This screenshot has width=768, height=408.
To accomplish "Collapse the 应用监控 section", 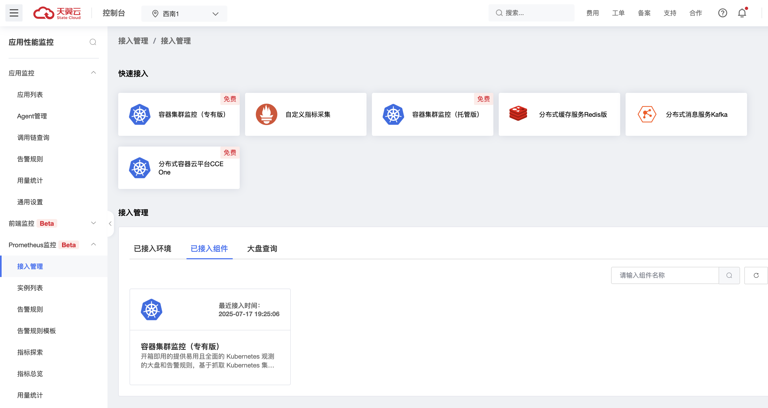I will (93, 73).
